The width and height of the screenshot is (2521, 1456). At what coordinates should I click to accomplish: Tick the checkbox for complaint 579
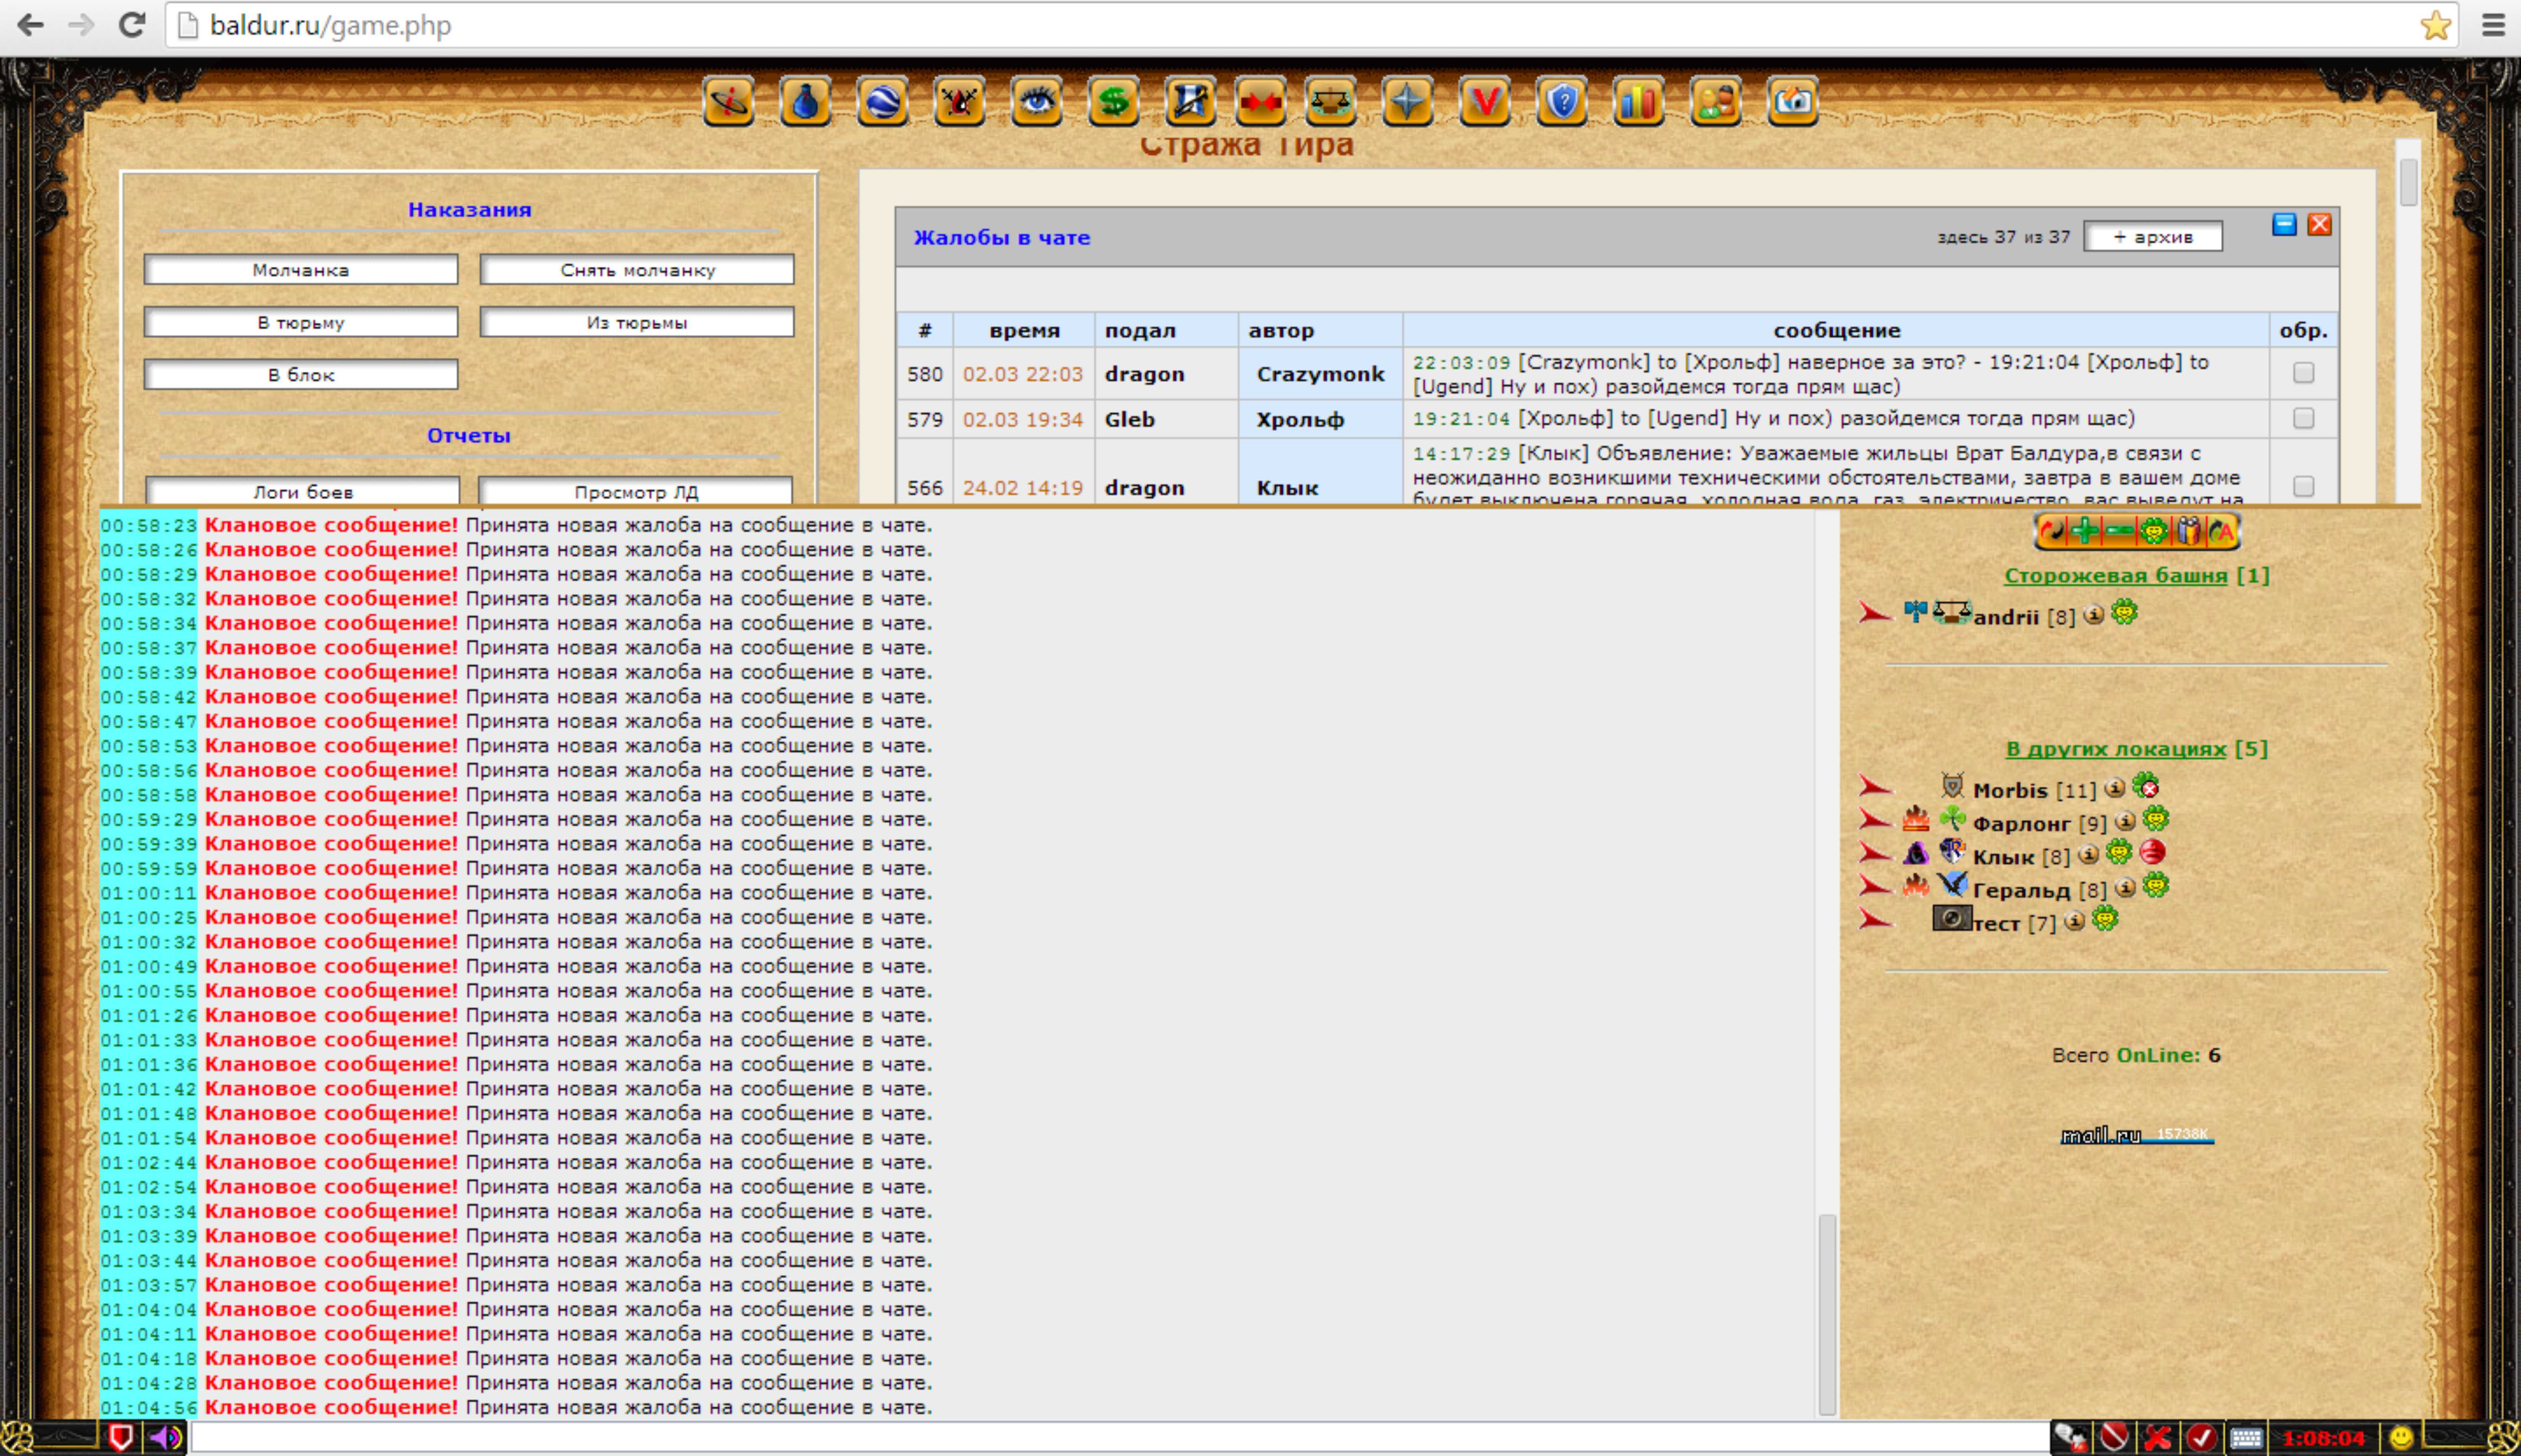2304,418
